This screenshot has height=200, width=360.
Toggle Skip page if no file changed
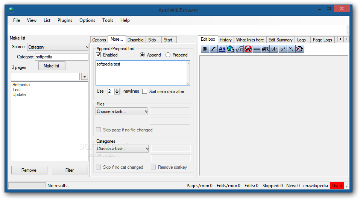pos(98,130)
